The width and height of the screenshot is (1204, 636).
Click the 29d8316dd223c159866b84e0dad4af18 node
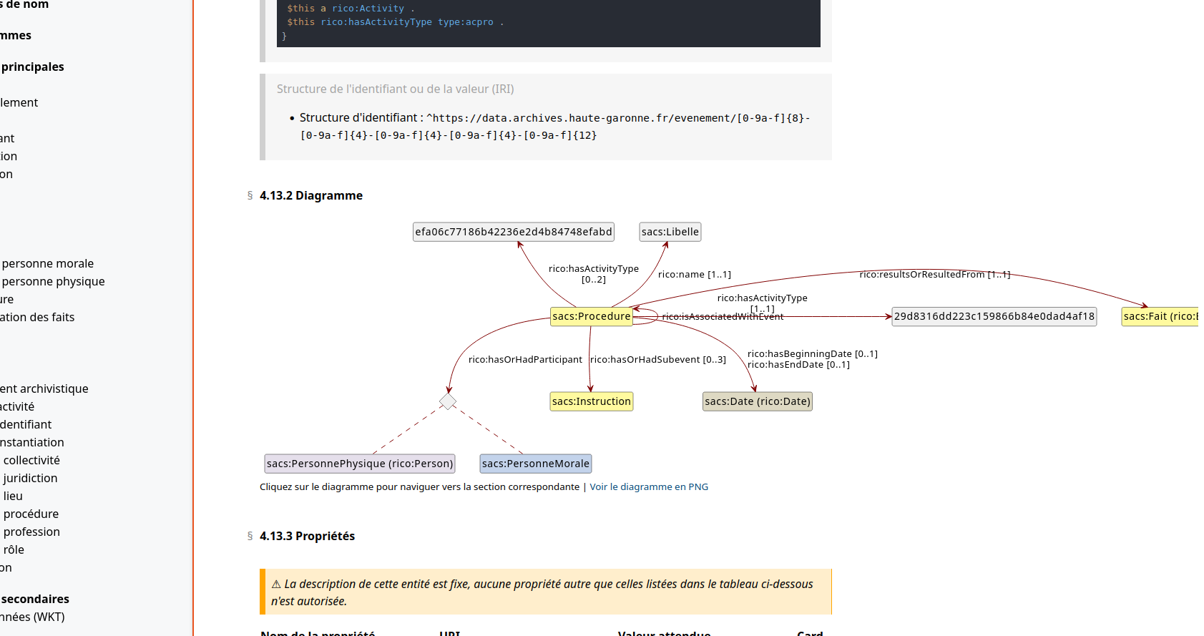994,316
